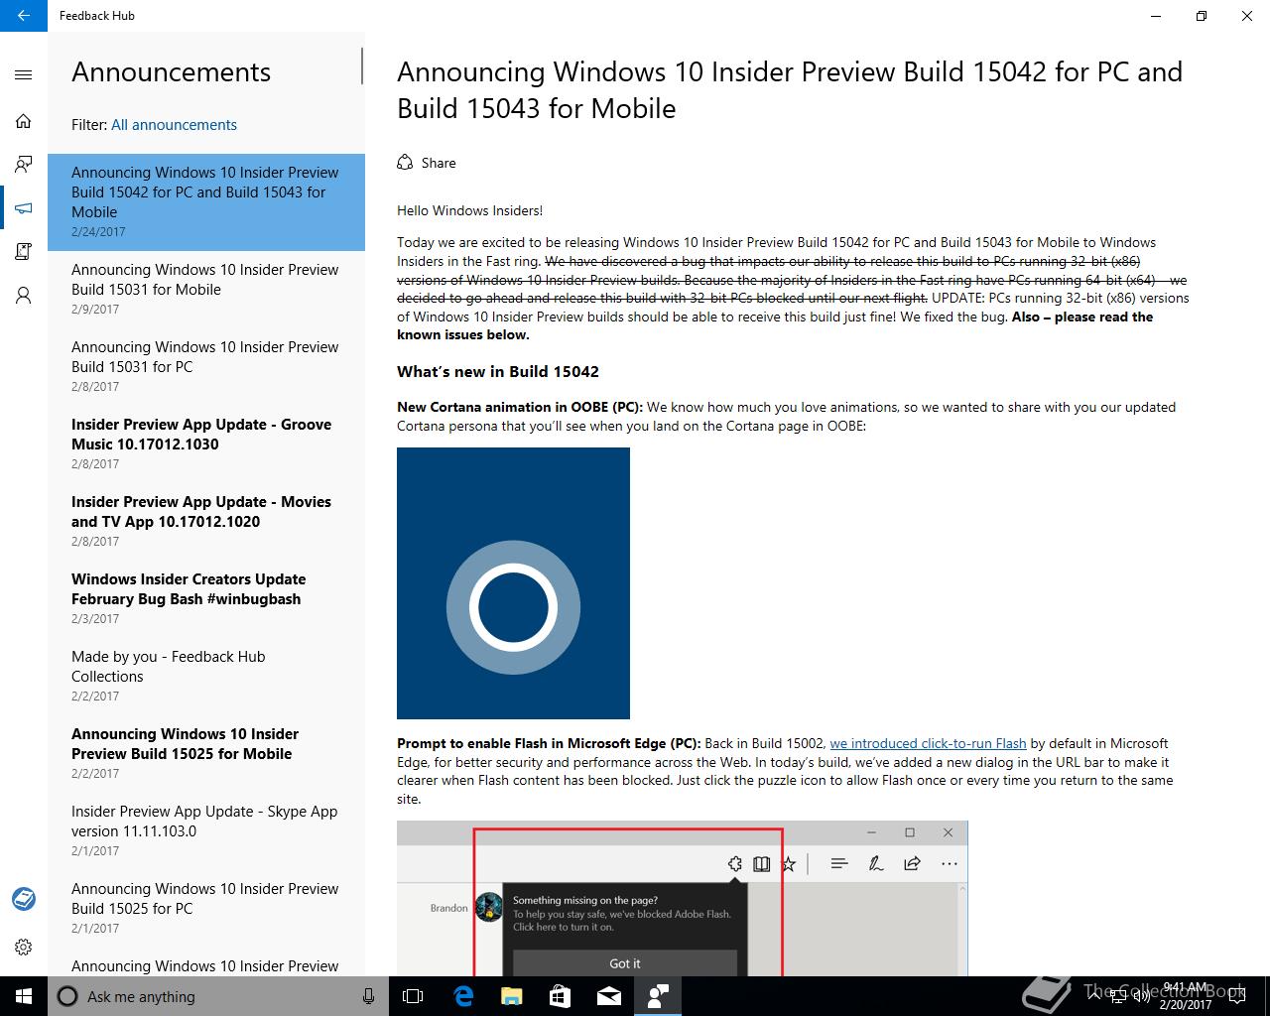Viewport: 1270px width, 1016px height.
Task: Click the back arrow in Feedback Hub
Action: (23, 16)
